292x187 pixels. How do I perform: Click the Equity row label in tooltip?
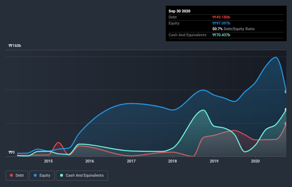pyautogui.click(x=174, y=23)
